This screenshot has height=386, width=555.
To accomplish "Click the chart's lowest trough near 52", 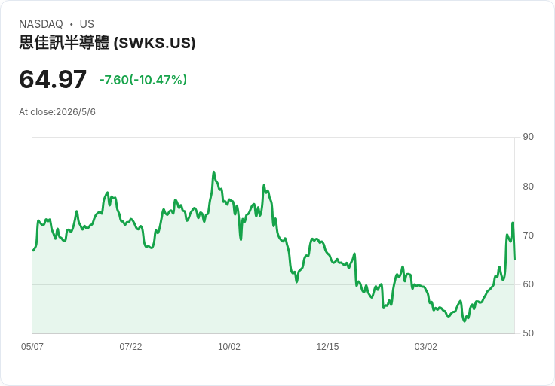I will pyautogui.click(x=465, y=321).
